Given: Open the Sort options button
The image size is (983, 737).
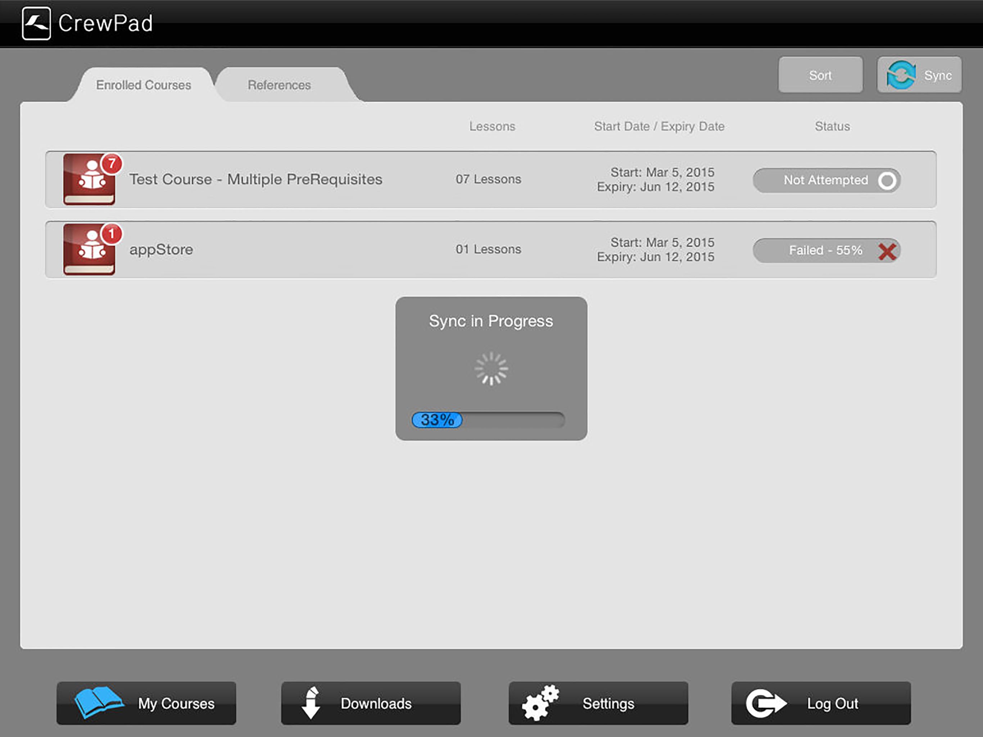Looking at the screenshot, I should 820,75.
